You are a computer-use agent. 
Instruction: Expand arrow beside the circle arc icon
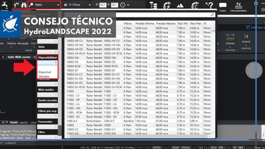coord(128,5)
